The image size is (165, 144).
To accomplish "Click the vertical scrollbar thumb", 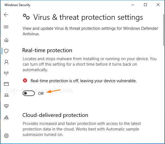I will coord(164,30).
